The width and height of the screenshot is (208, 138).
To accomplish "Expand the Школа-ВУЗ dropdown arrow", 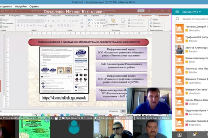I will (200, 12).
